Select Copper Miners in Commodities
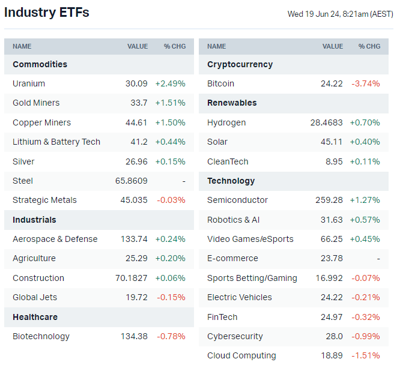Image resolution: width=397 pixels, height=365 pixels. pyautogui.click(x=41, y=122)
